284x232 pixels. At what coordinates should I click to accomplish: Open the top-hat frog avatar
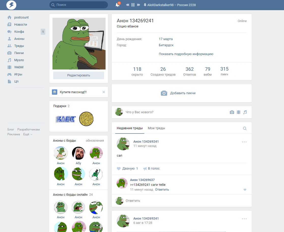point(96,174)
